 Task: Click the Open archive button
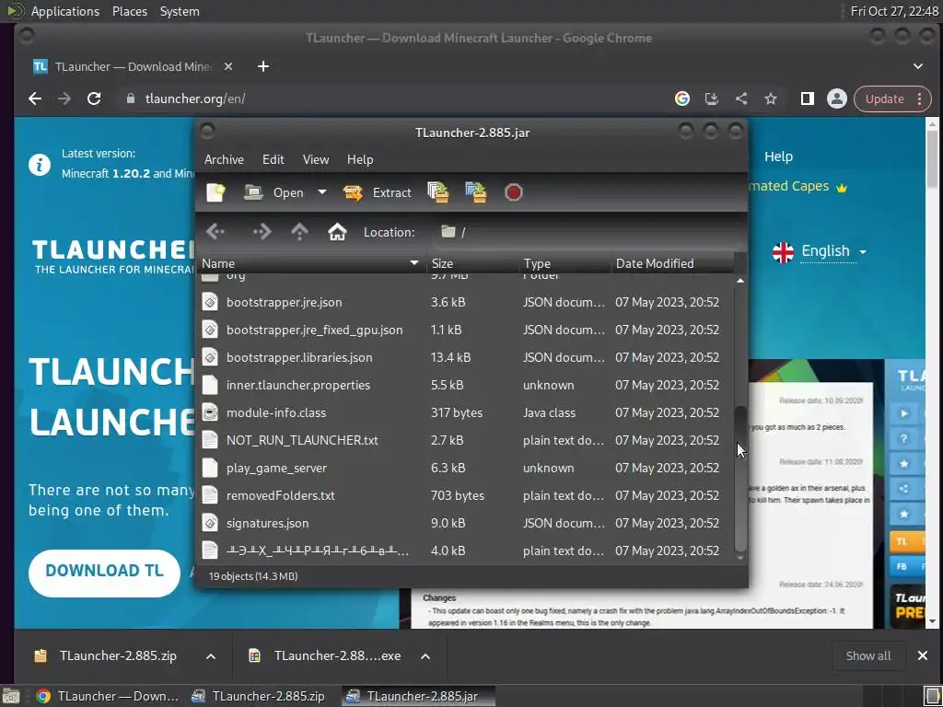tap(274, 192)
